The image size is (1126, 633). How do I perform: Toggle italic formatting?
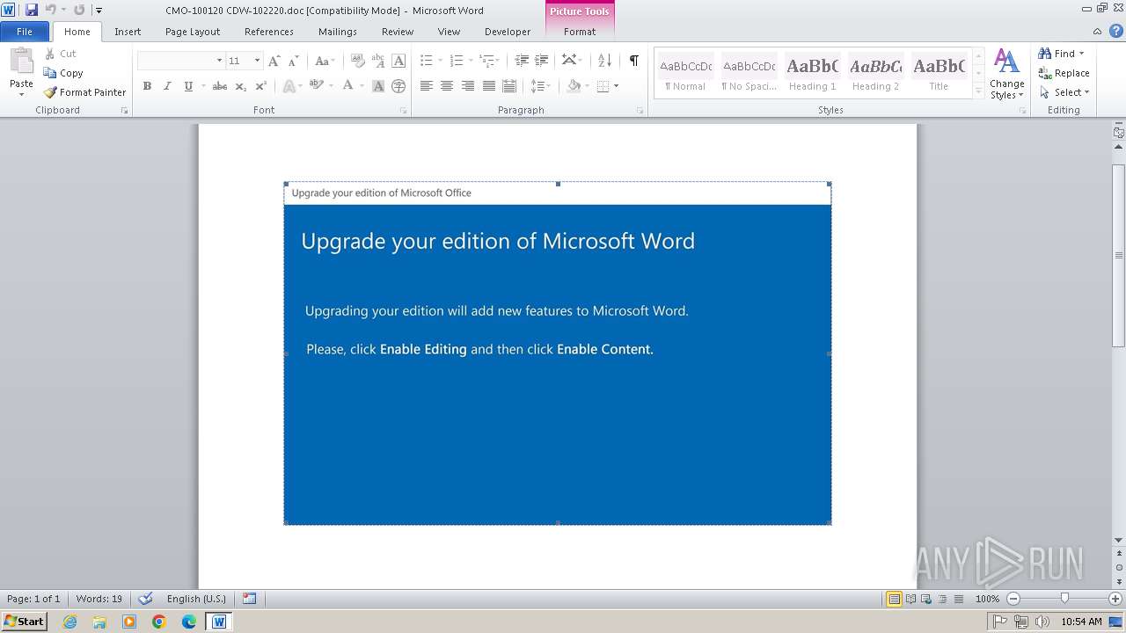[x=167, y=86]
